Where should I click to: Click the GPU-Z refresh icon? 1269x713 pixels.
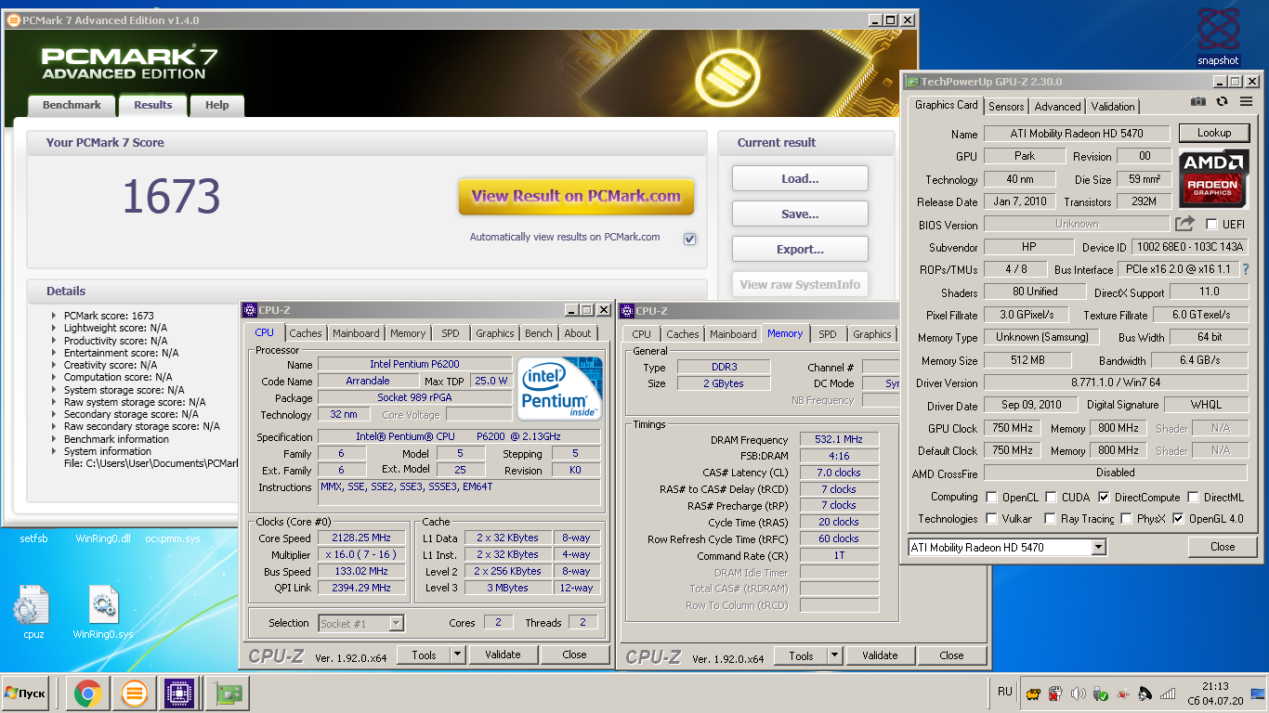pyautogui.click(x=1222, y=102)
